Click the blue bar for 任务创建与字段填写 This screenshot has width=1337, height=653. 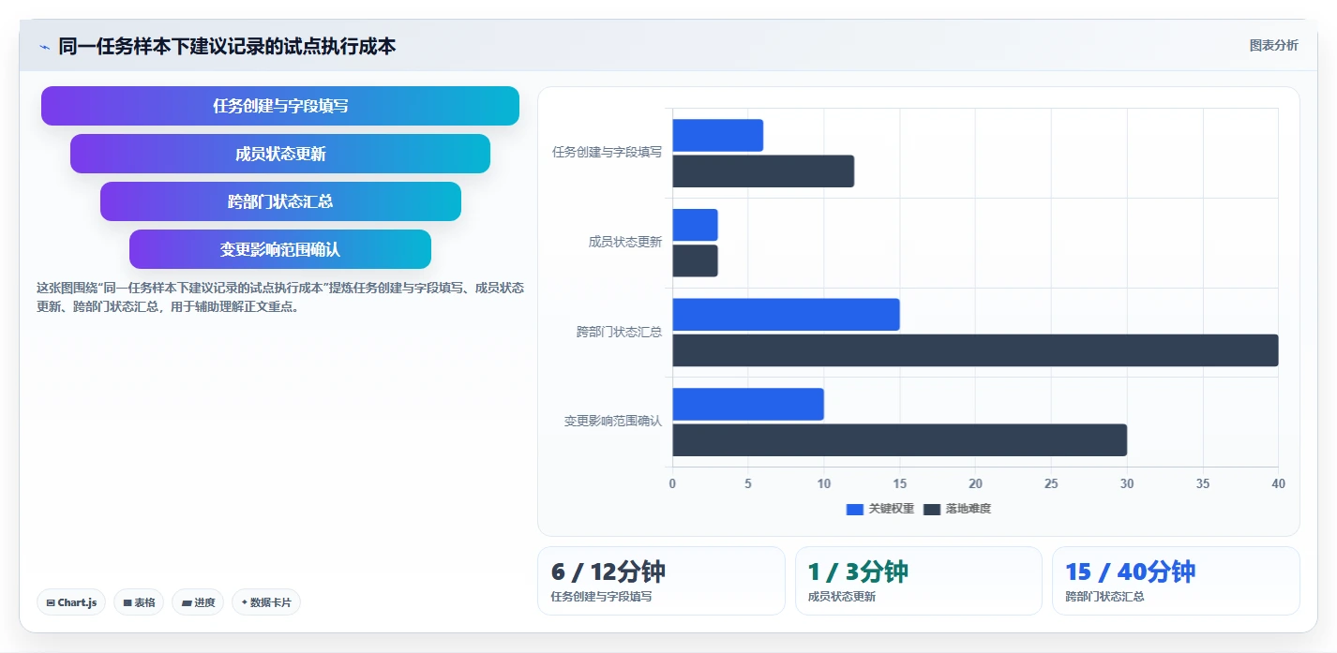718,135
